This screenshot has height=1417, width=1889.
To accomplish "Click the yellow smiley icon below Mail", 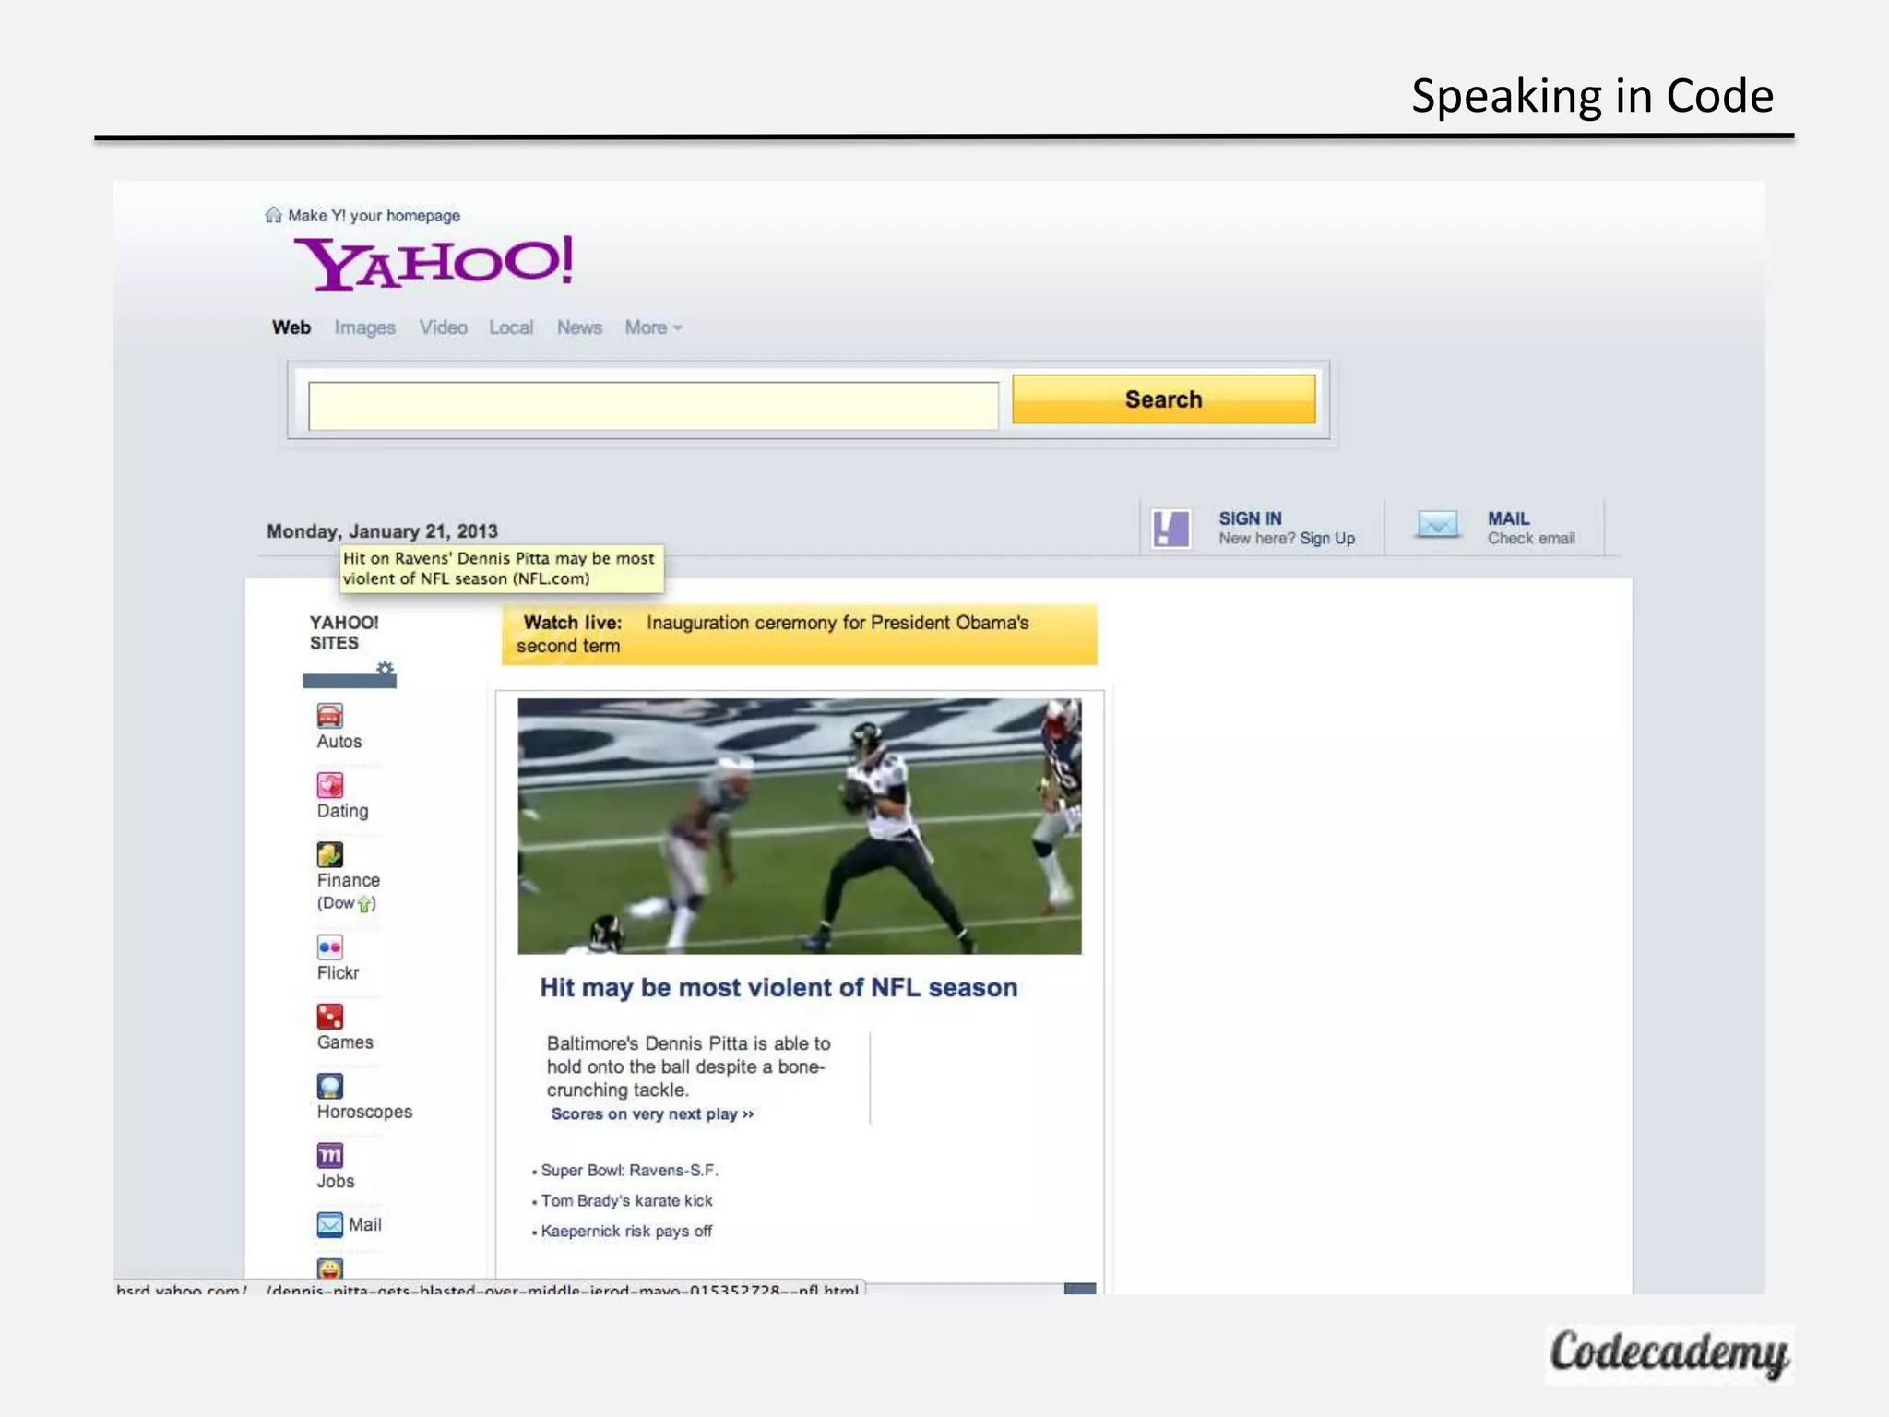I will click(x=330, y=1269).
